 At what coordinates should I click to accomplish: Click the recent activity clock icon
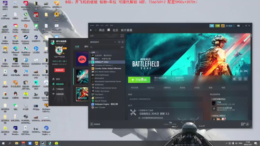tap(119, 42)
